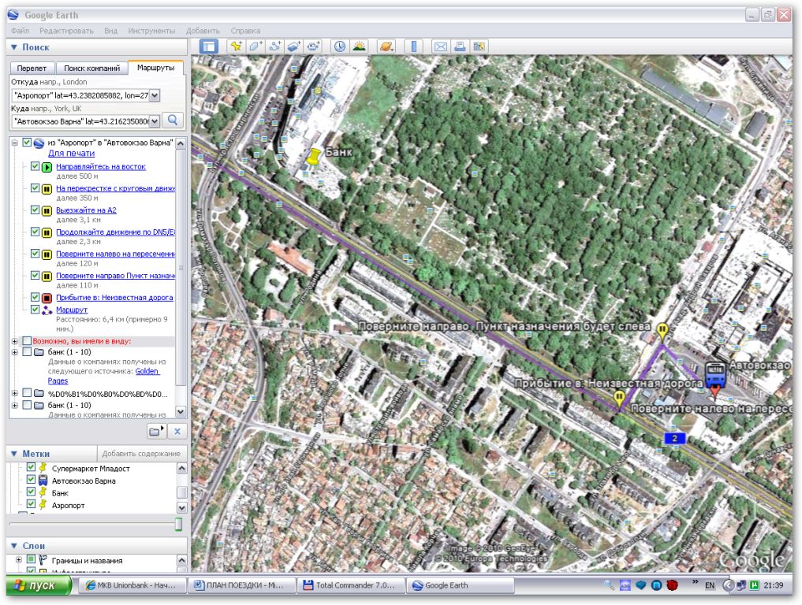The height and width of the screenshot is (605, 802).
Task: Open the Windows пуск start button
Action: 39,585
